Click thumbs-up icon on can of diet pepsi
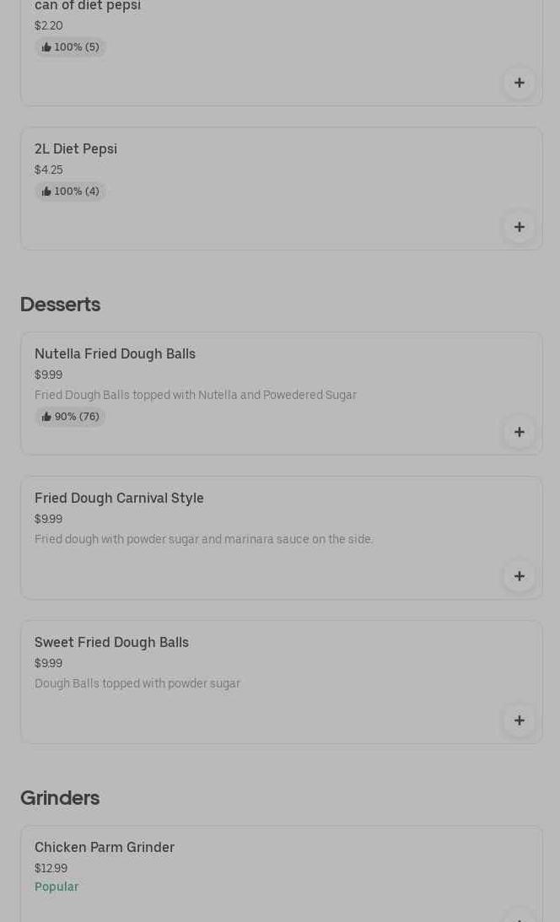This screenshot has width=560, height=922. 46,47
